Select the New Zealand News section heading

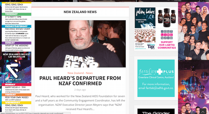80,12
